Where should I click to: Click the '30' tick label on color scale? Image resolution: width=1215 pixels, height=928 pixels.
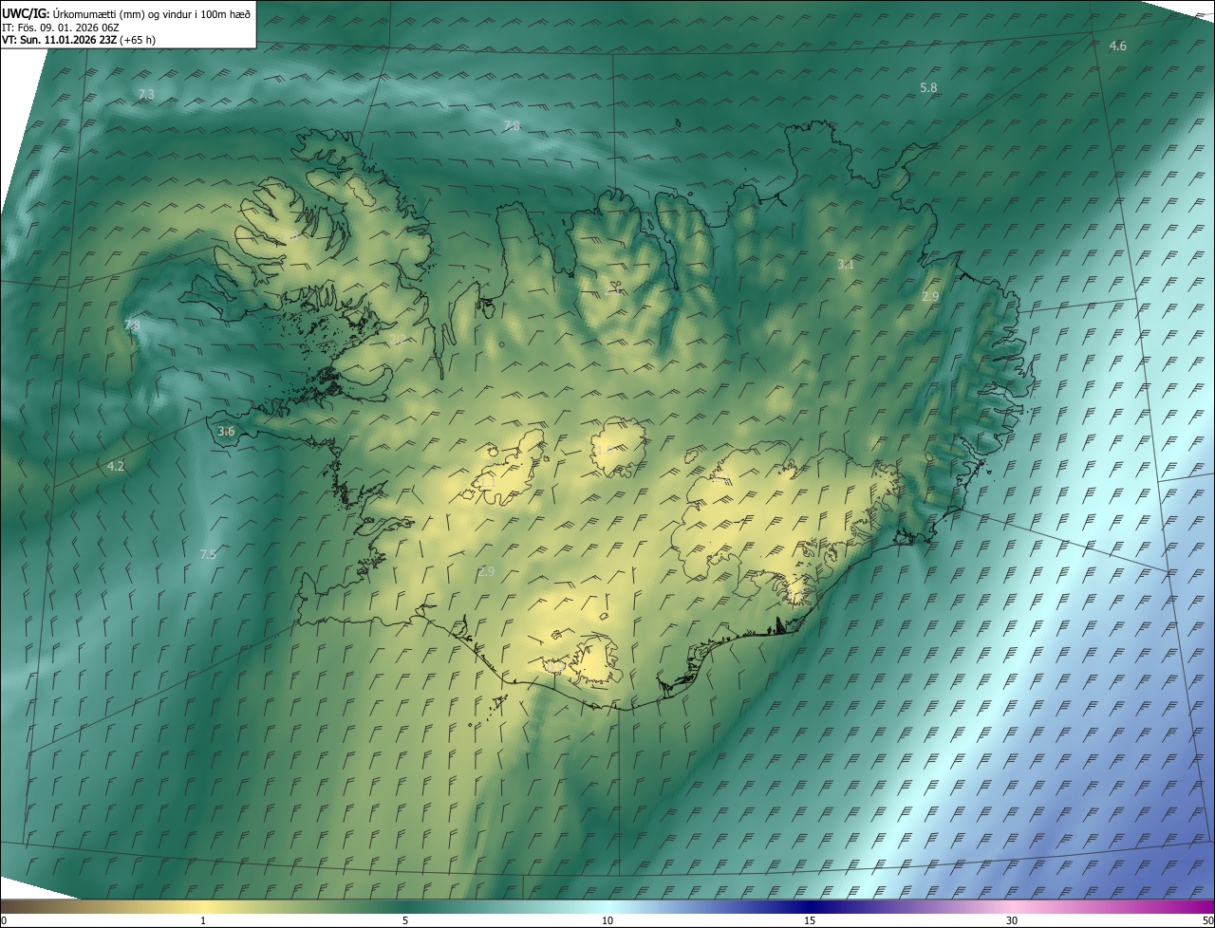coord(1012,920)
